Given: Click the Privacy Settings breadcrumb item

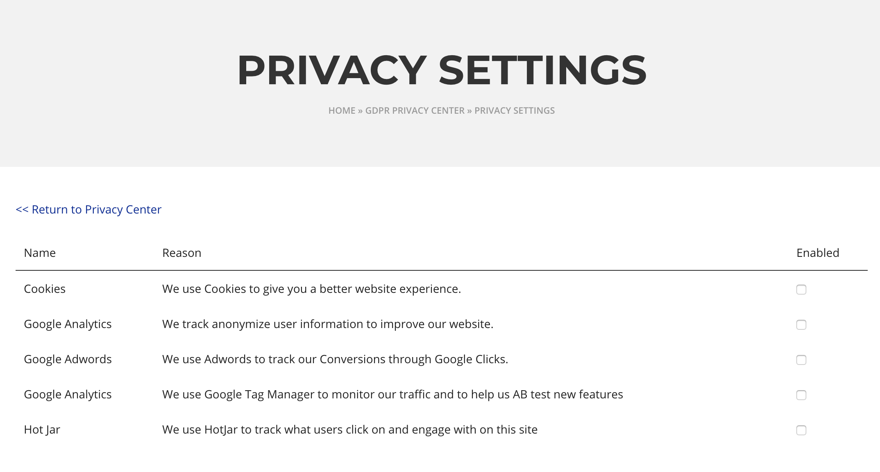Looking at the screenshot, I should (514, 111).
